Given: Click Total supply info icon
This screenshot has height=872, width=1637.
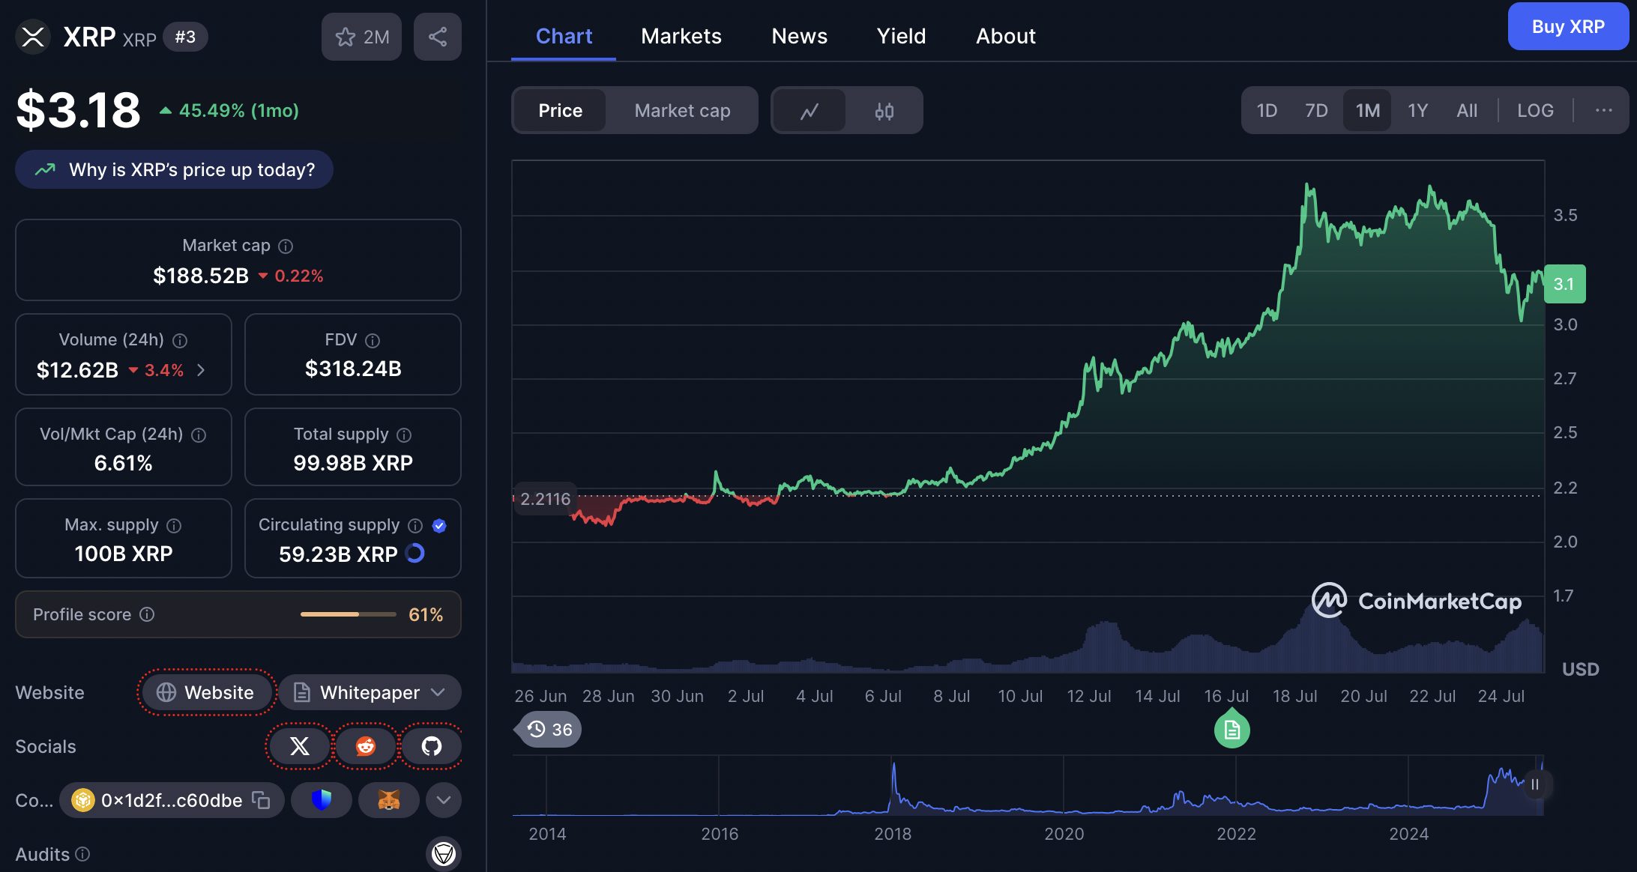Looking at the screenshot, I should pos(404,435).
